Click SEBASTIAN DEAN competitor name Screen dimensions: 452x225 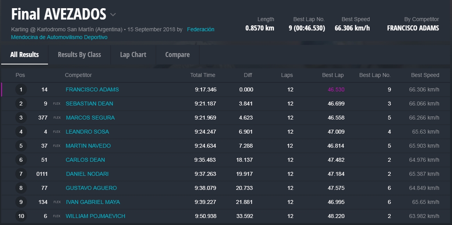(89, 104)
